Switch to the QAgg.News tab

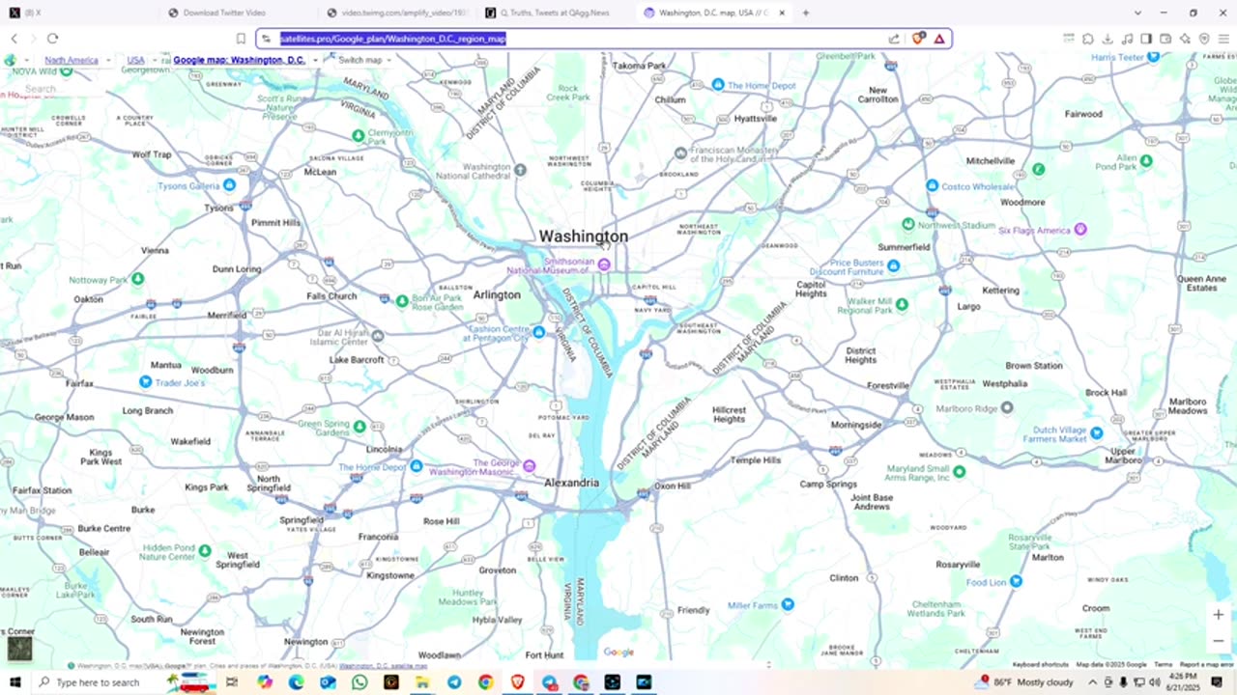point(556,13)
